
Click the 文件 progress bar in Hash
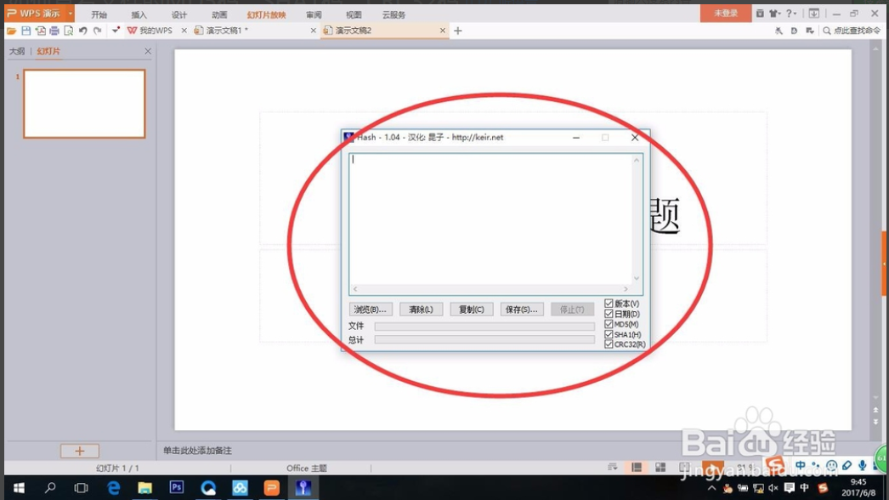click(x=484, y=327)
